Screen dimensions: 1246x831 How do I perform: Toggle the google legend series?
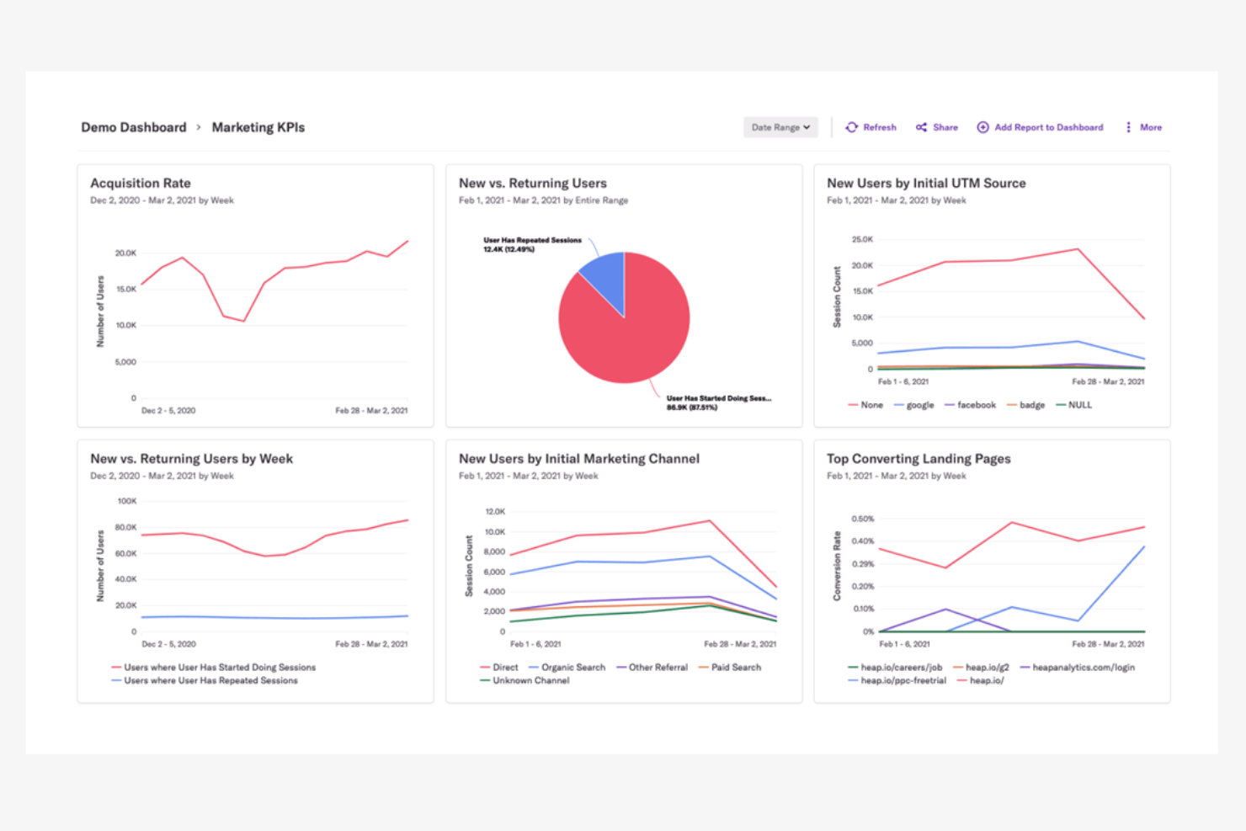(x=914, y=405)
